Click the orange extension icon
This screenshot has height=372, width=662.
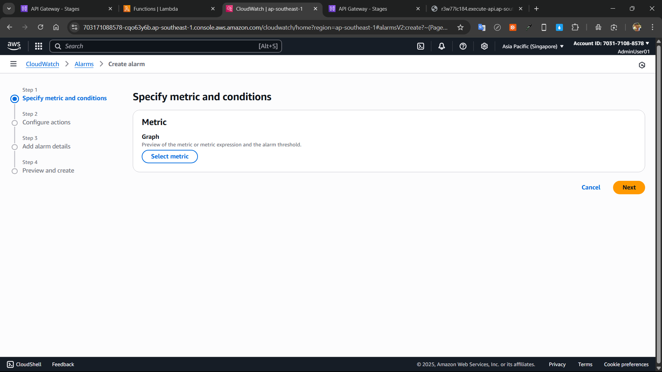(513, 27)
